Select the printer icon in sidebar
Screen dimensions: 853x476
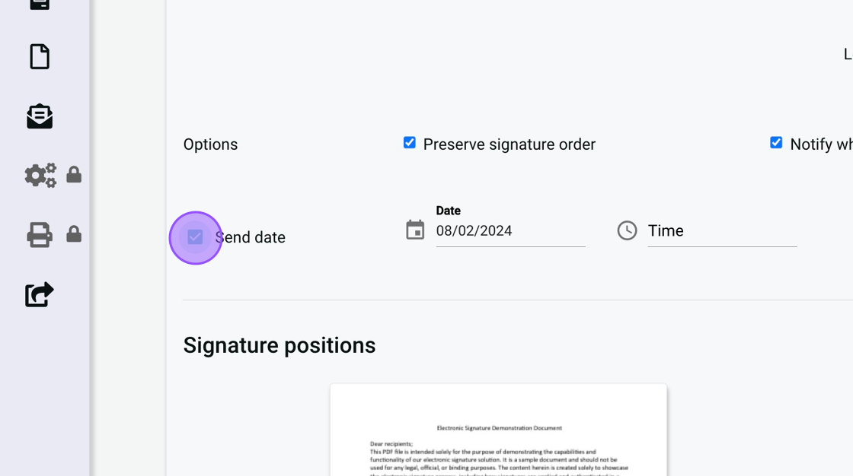[40, 235]
